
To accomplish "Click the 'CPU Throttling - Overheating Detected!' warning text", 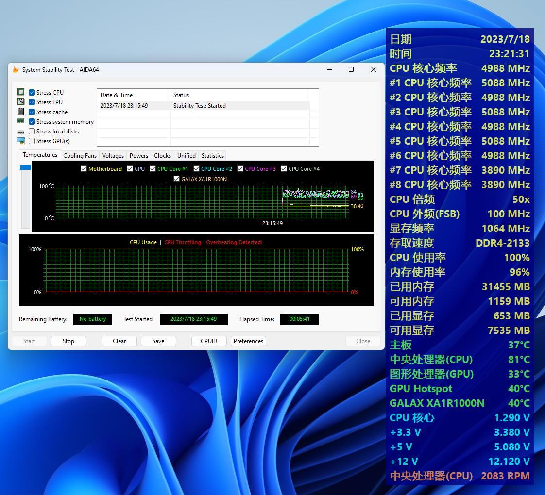I will tap(213, 242).
